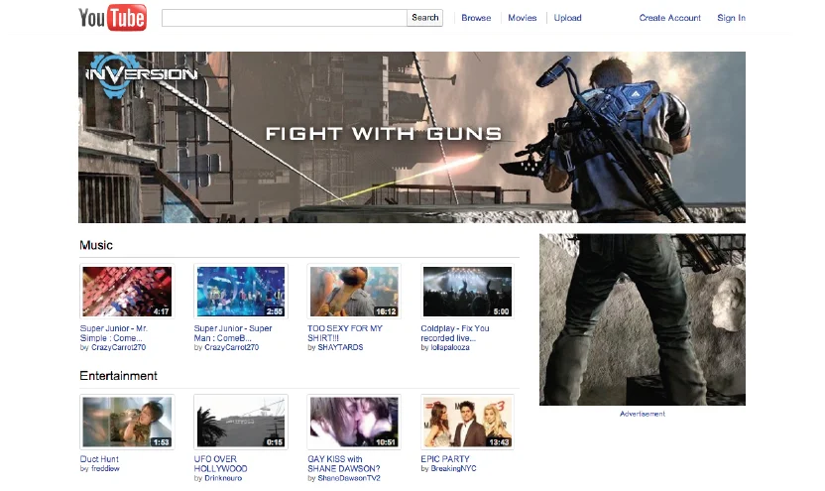Play the Duct Hunt video thumbnail
Screen dimensions: 825x491
click(127, 422)
